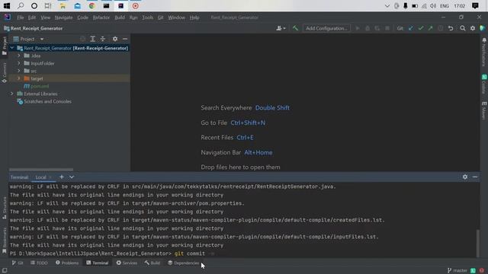
Task: Open the Build menu
Action: [120, 18]
